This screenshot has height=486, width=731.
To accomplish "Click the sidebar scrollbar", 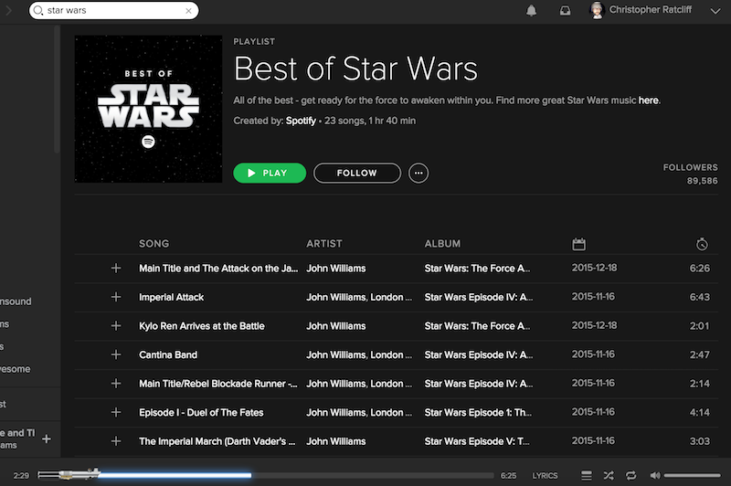I will pos(57,89).
